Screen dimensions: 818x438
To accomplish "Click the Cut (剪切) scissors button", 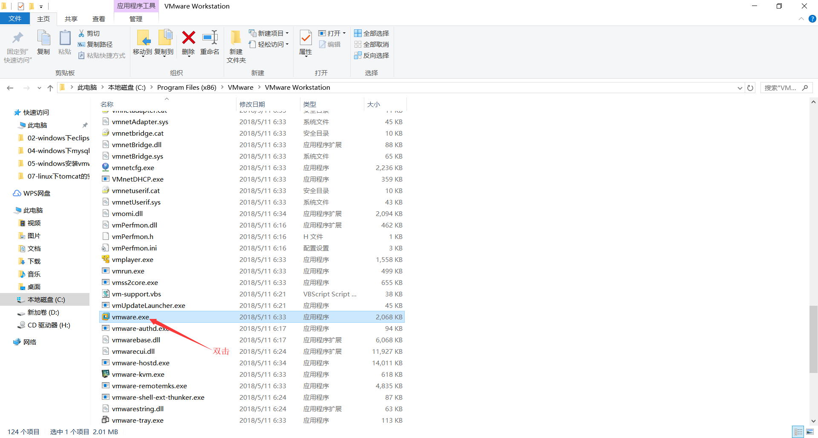I will point(89,33).
